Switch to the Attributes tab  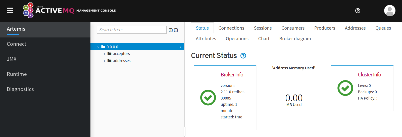click(x=206, y=39)
